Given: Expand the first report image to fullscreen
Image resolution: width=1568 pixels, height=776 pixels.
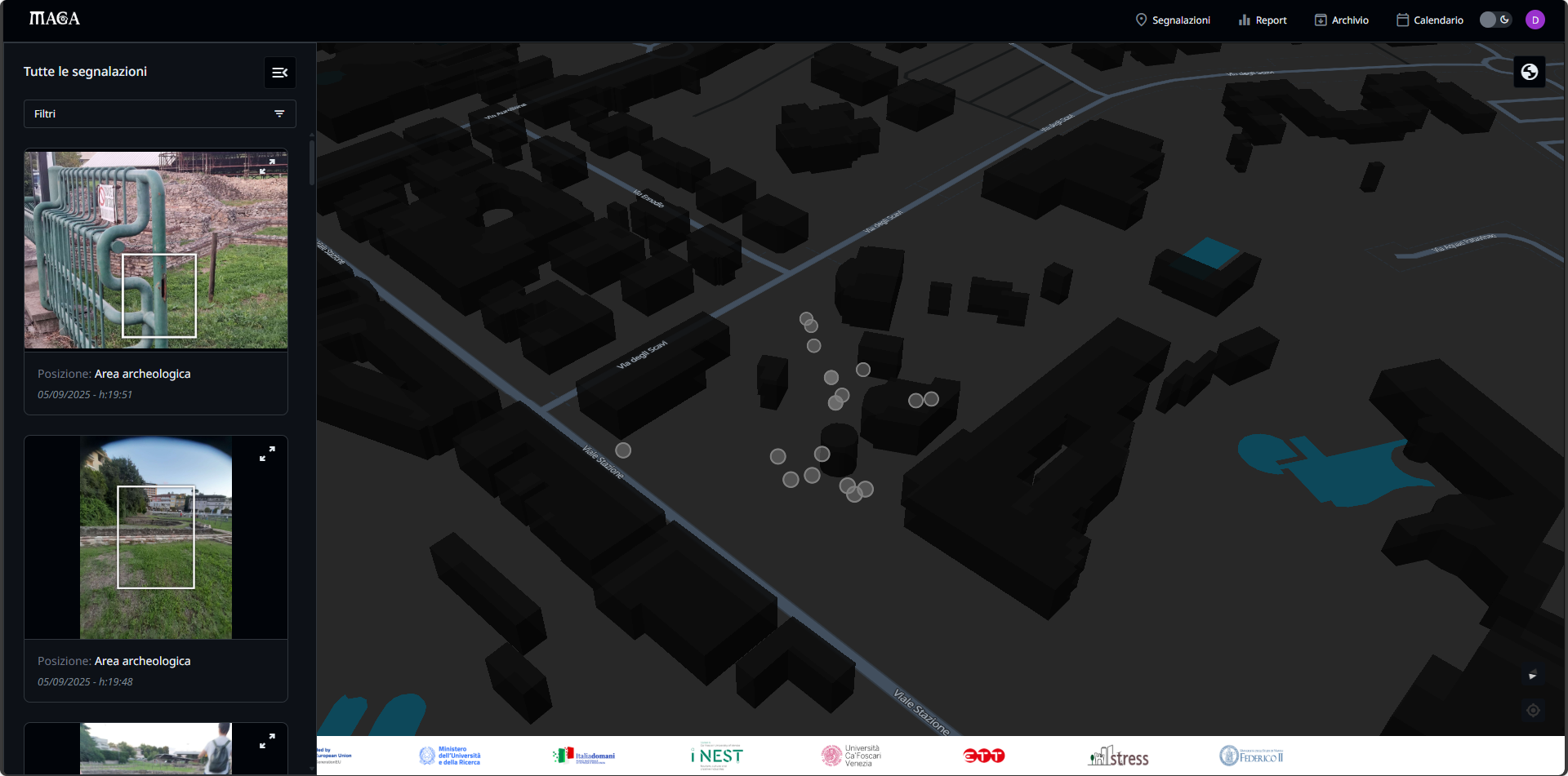Looking at the screenshot, I should pyautogui.click(x=268, y=164).
